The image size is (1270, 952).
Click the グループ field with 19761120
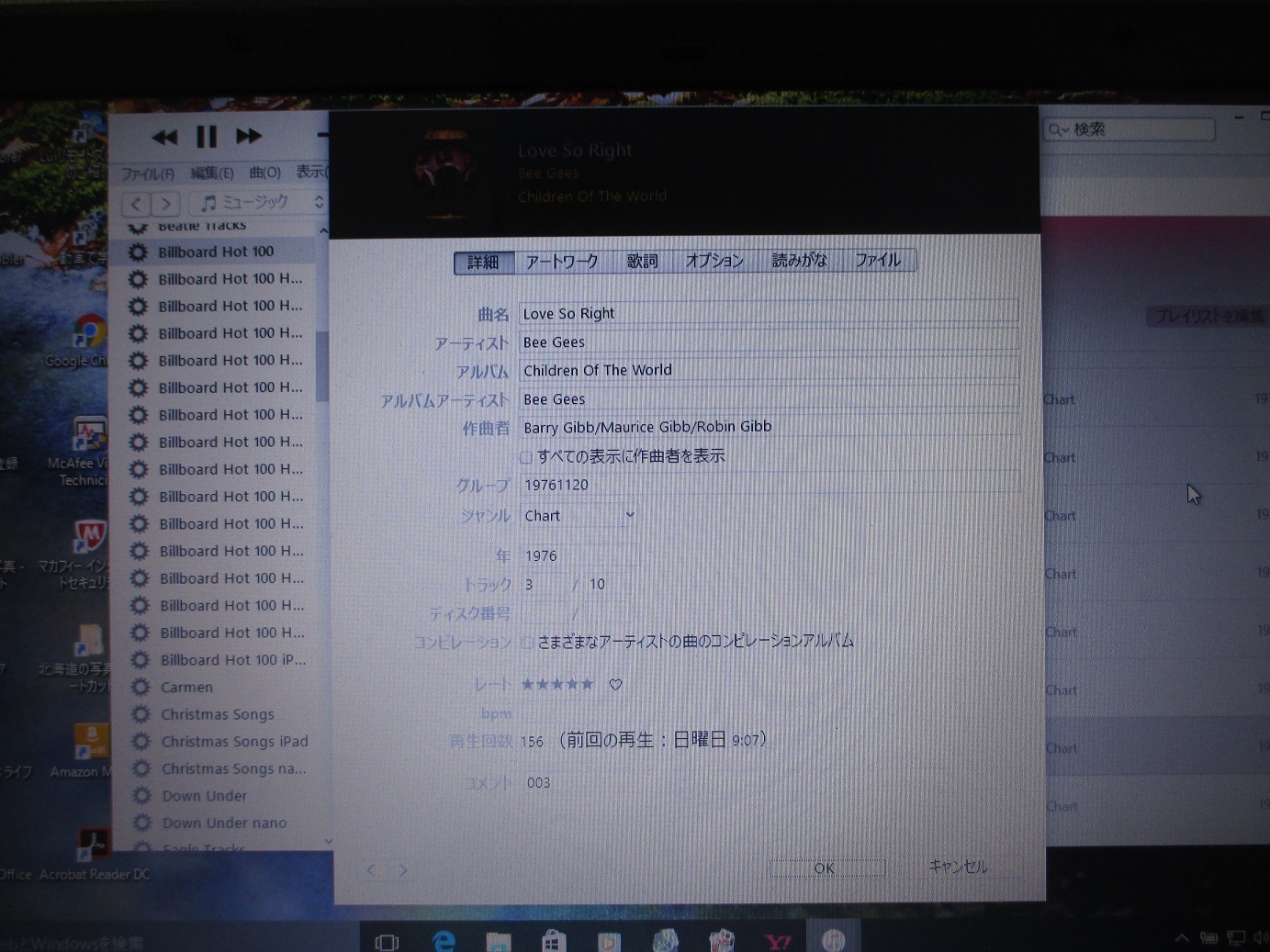click(770, 485)
